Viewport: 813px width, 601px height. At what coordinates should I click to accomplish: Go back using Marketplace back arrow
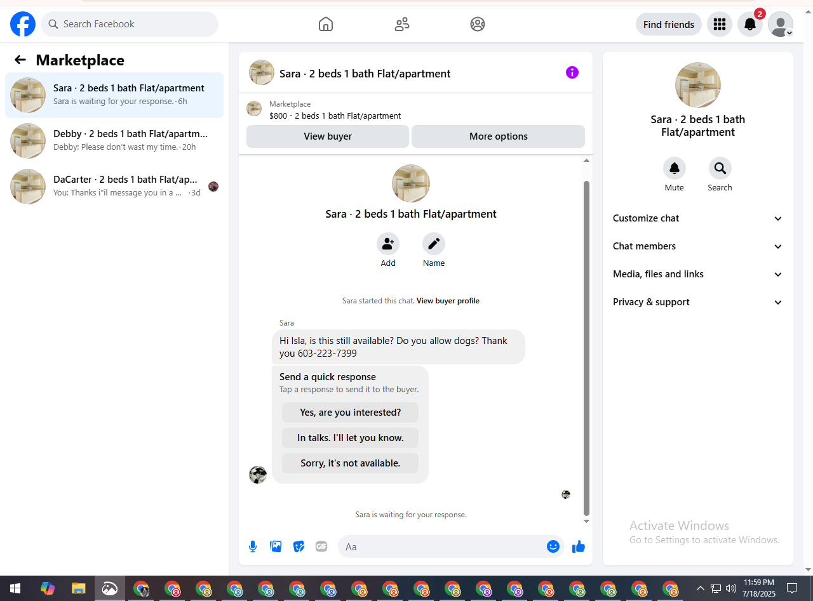(20, 60)
